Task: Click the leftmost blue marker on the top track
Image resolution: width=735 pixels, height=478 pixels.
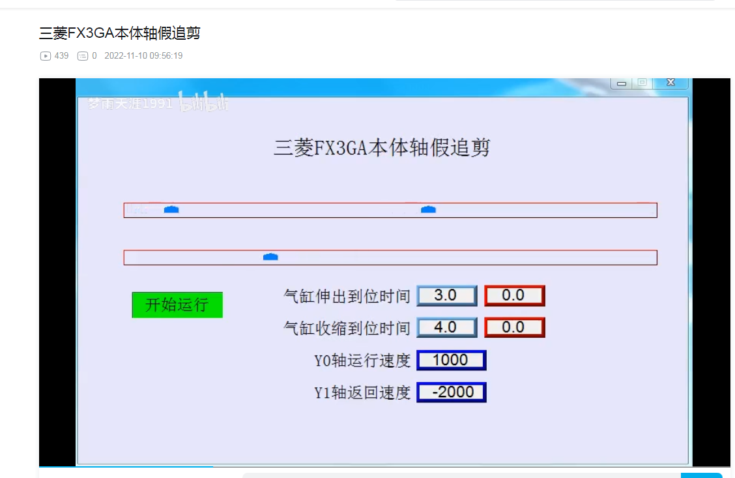Action: pos(171,209)
